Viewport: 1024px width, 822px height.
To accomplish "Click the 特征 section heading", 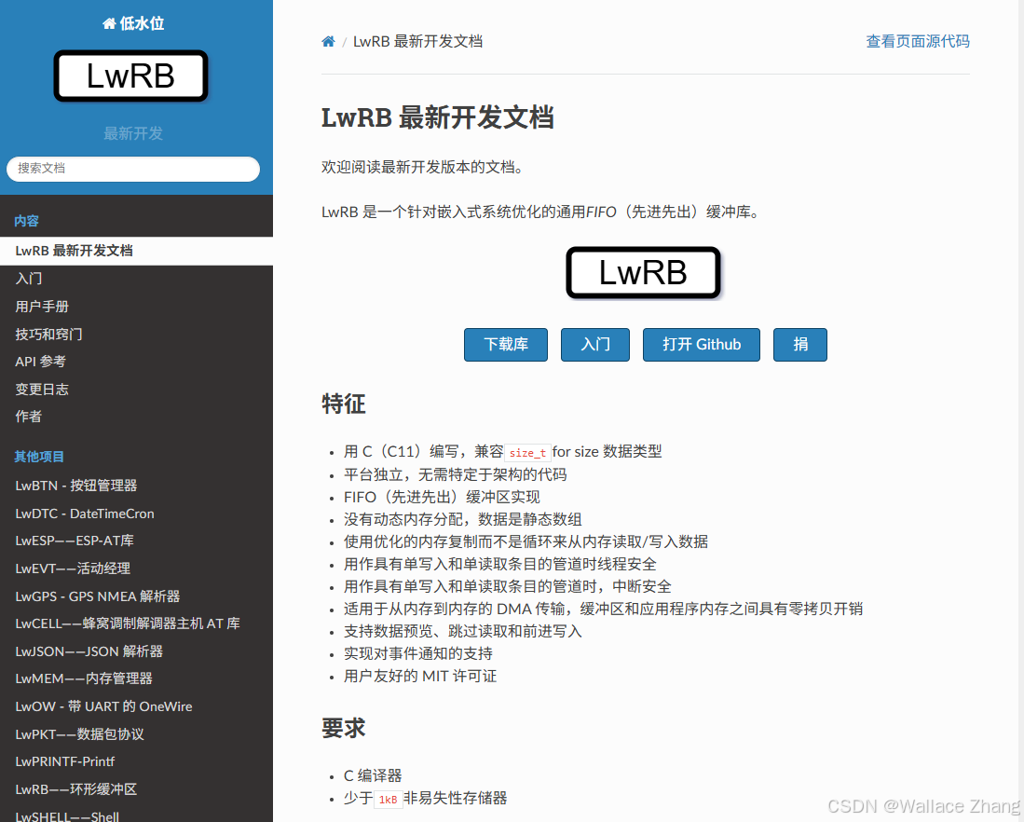I will click(x=344, y=404).
